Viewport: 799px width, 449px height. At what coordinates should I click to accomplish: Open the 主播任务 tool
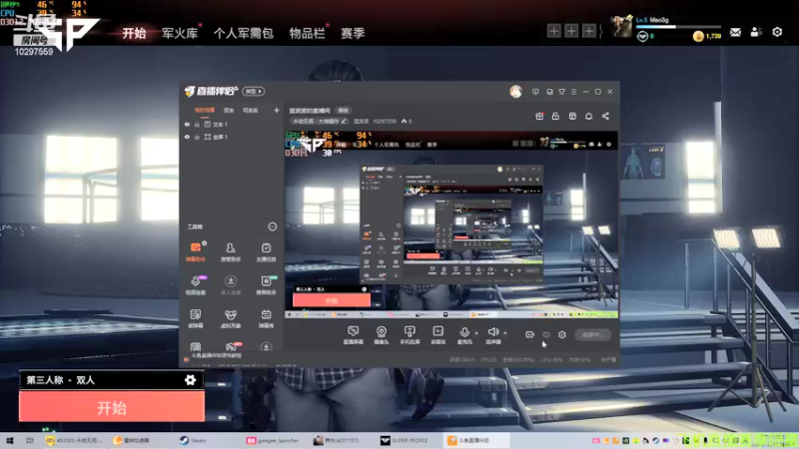pos(266,251)
